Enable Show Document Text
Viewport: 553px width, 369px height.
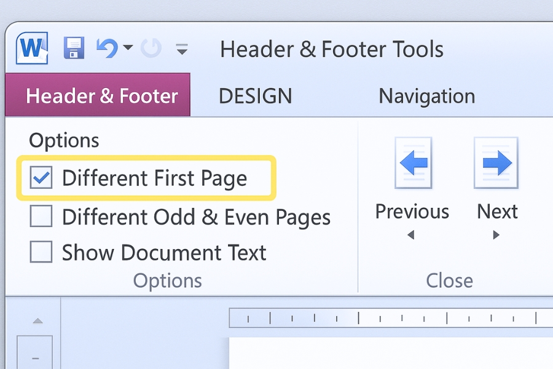[41, 252]
